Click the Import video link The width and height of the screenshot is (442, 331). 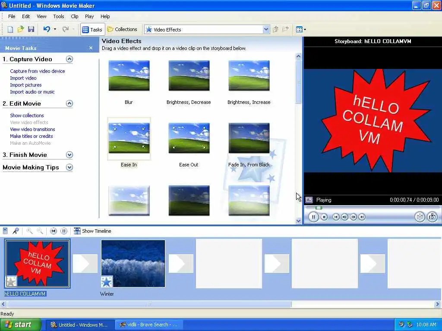coord(23,78)
